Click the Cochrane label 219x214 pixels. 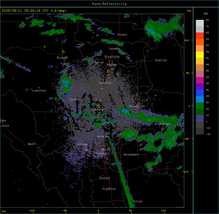point(82,144)
